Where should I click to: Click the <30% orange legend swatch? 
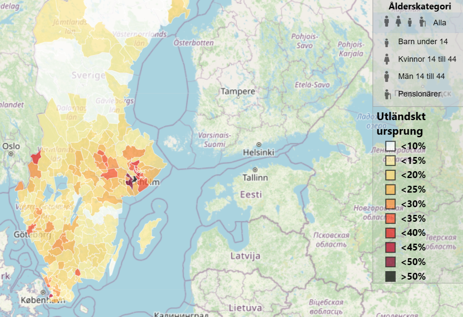pyautogui.click(x=390, y=204)
